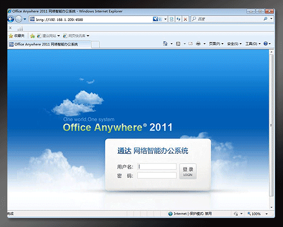Viewport: 283px width, 227px height.
Task: Click the compatibility view icon
Action: point(171,19)
